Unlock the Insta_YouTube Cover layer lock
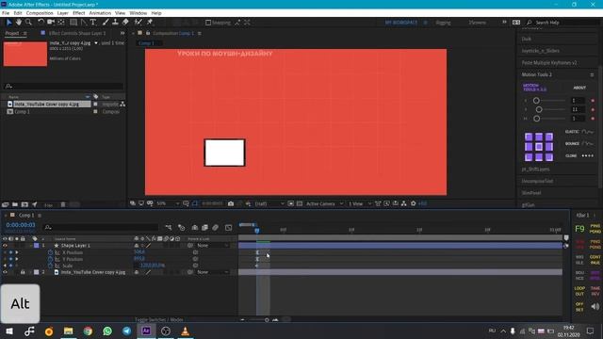 [23, 272]
